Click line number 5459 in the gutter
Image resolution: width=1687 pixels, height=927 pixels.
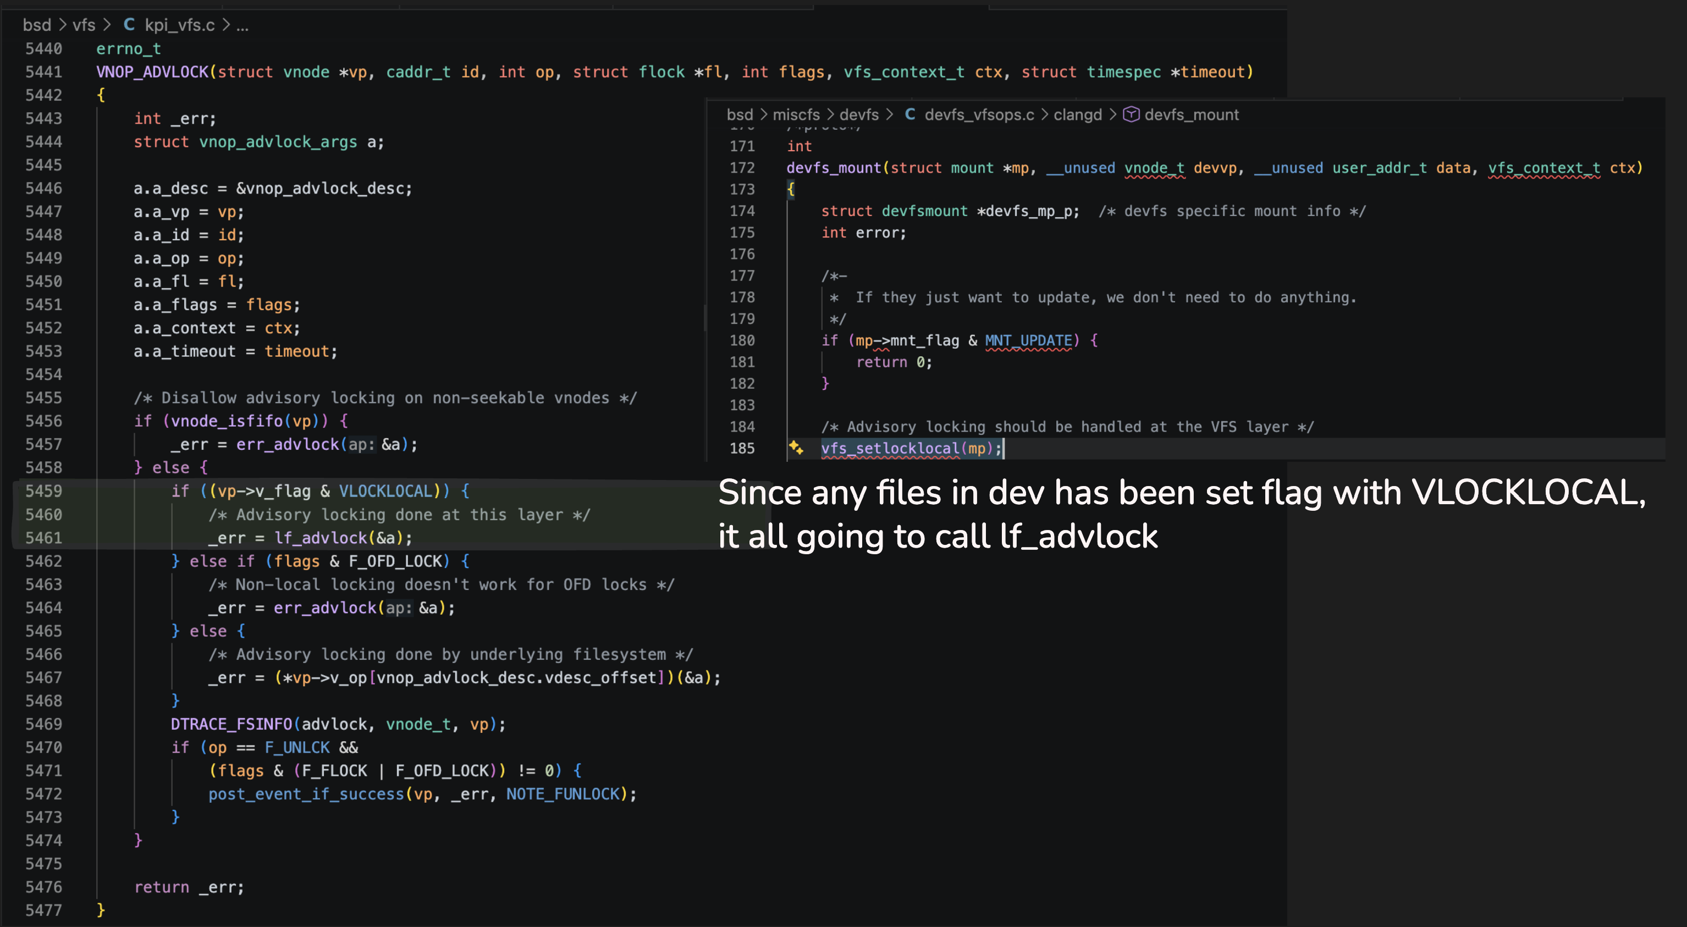pyautogui.click(x=43, y=491)
